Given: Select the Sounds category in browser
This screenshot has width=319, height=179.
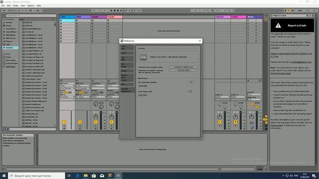Looking at the screenshot, I should tap(9, 22).
